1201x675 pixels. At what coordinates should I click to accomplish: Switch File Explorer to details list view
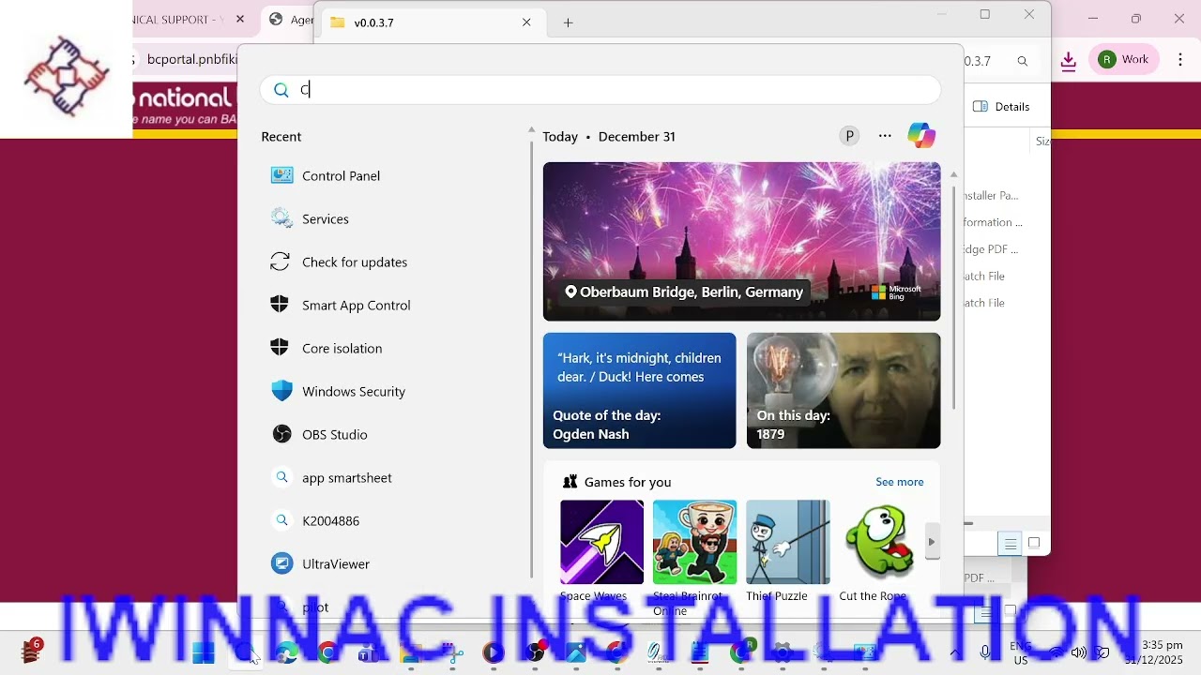pyautogui.click(x=1011, y=544)
